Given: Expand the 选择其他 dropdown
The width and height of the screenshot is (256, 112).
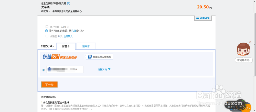Looking at the screenshot, I should (104, 69).
